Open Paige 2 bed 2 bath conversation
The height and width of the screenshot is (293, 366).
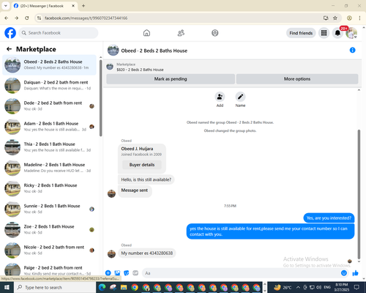click(x=50, y=269)
